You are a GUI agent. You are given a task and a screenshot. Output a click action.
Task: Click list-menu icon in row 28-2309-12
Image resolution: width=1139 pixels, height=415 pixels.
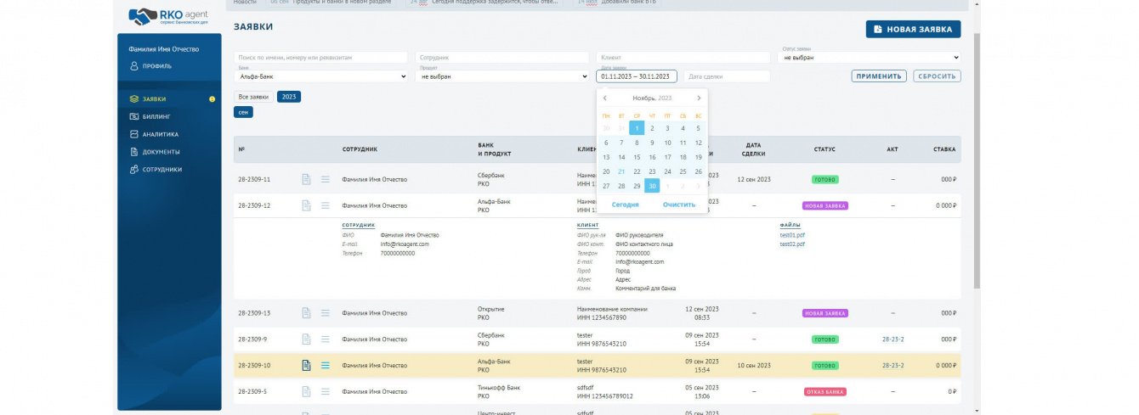click(x=325, y=205)
